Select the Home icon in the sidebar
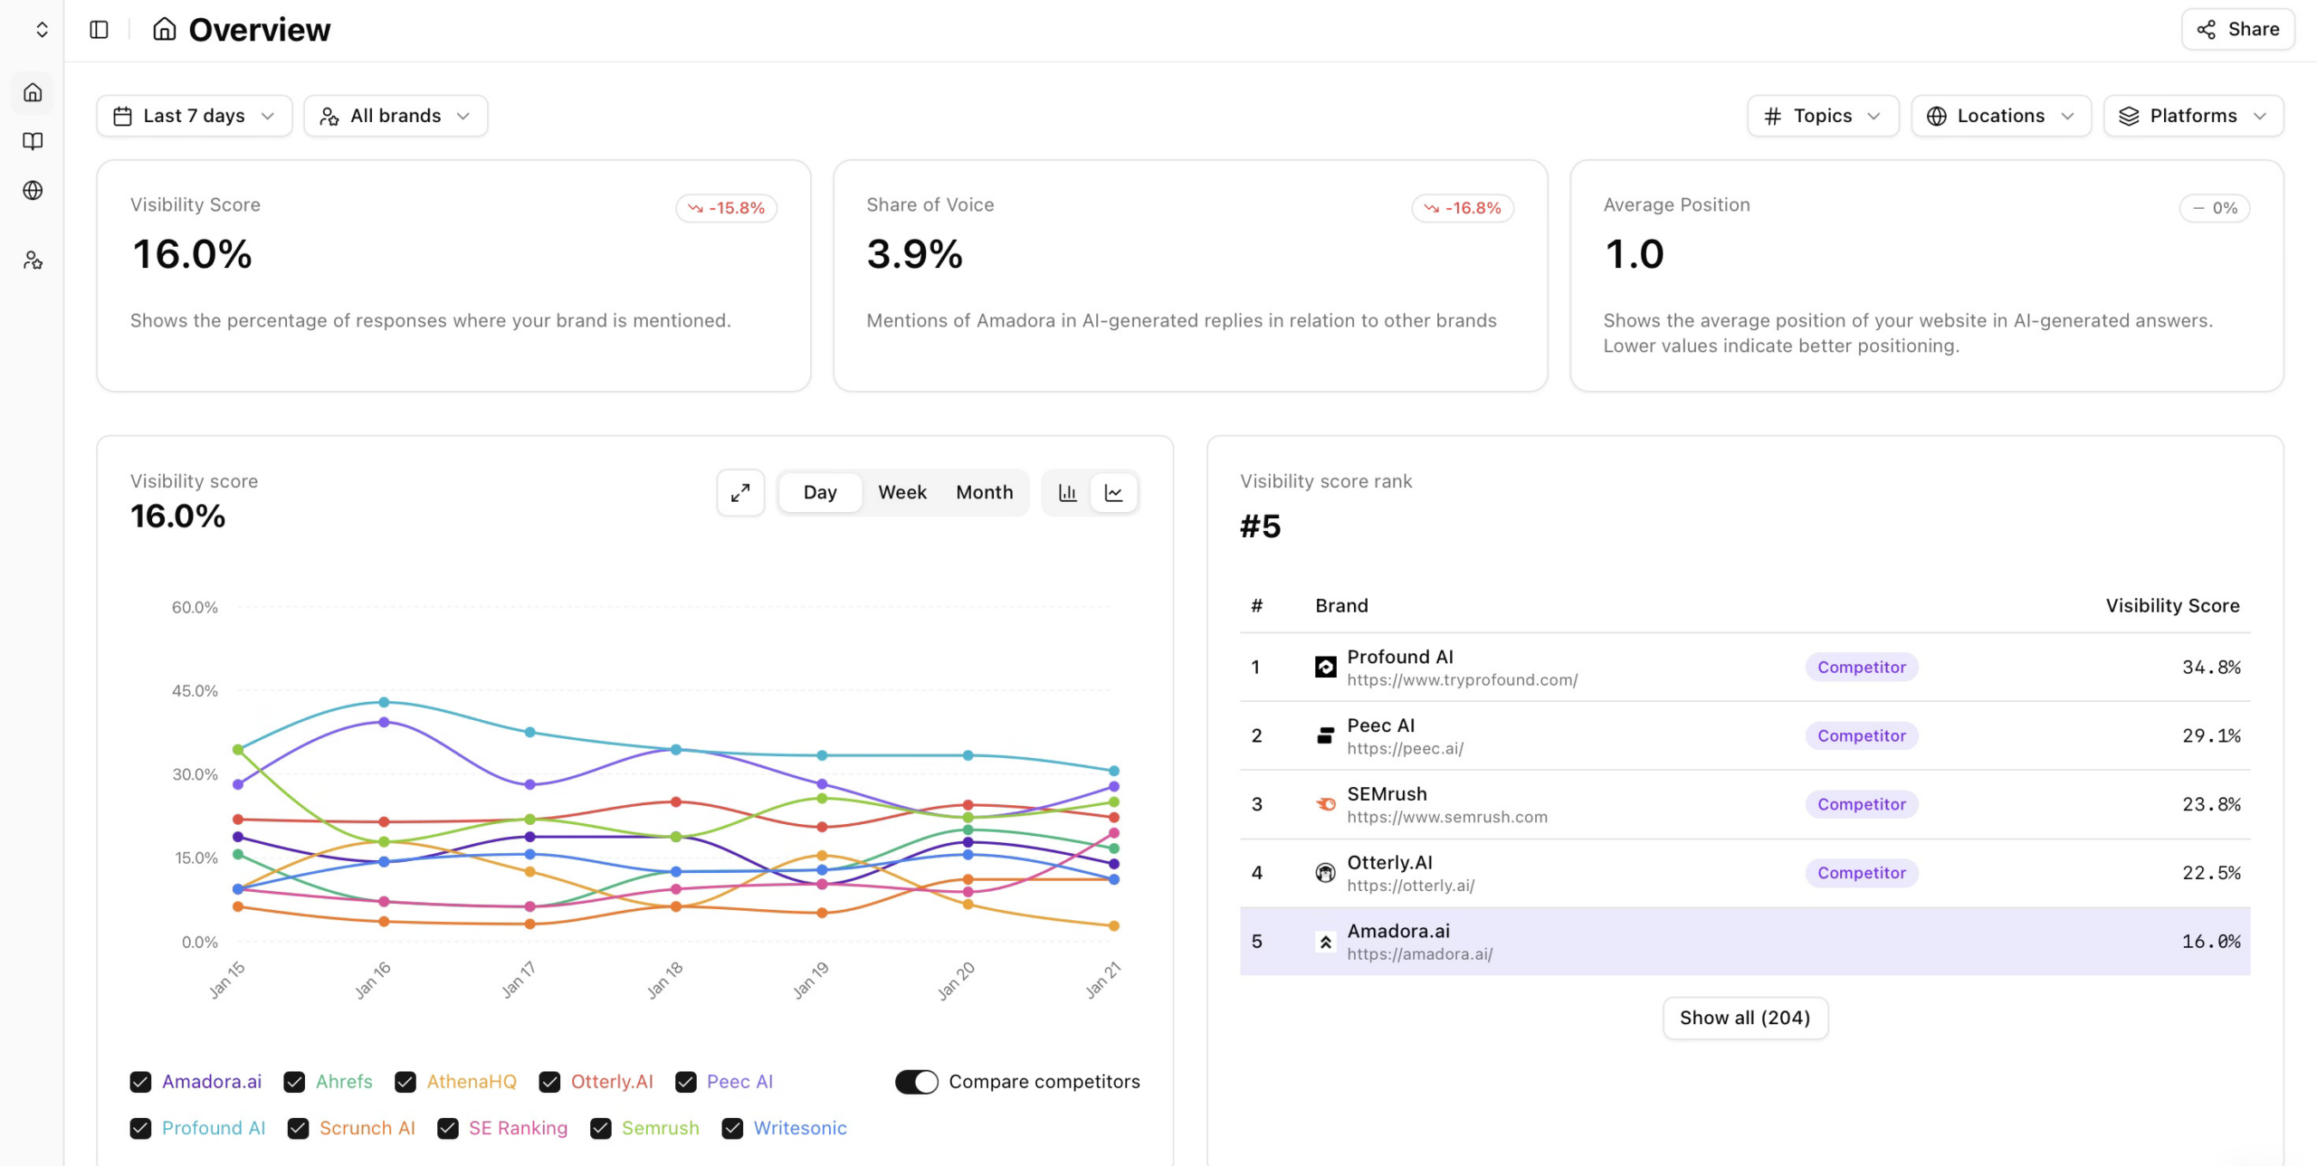The image size is (2317, 1166). [33, 92]
